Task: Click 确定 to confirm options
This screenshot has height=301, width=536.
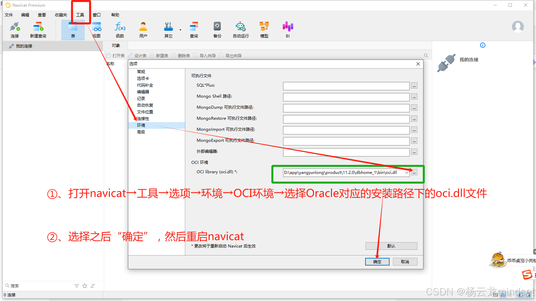Action: coord(377,262)
